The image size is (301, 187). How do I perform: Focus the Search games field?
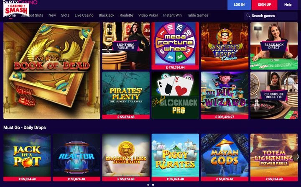(270, 16)
